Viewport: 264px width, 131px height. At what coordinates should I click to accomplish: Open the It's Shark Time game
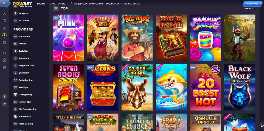pyautogui.click(x=171, y=87)
